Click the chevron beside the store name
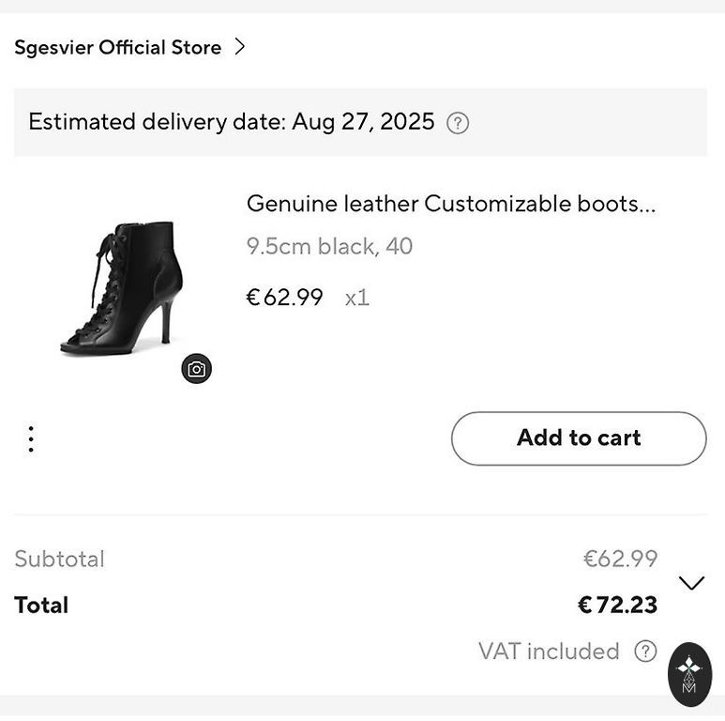 [x=240, y=46]
